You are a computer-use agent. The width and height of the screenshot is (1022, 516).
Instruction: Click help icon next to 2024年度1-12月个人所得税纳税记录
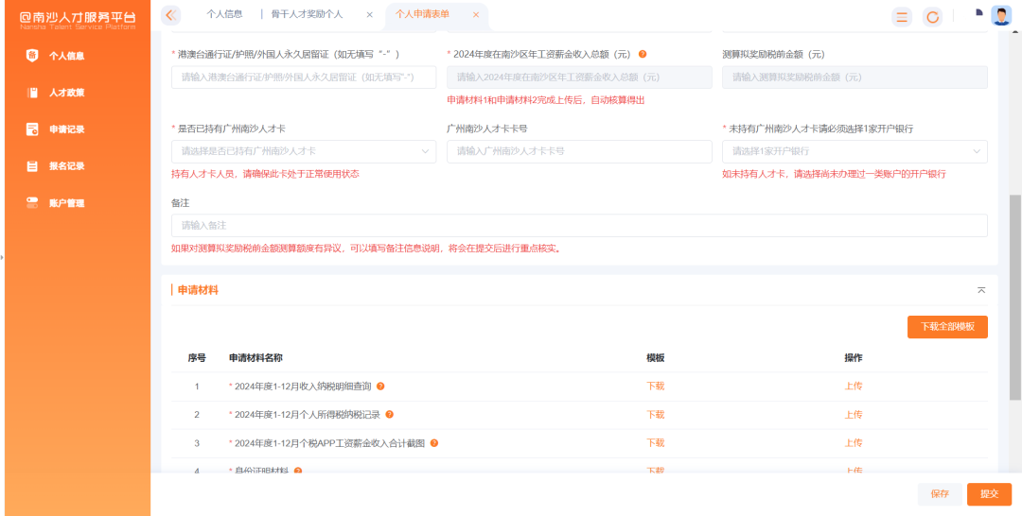tap(389, 415)
